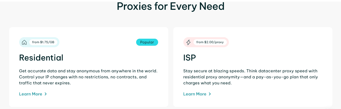
Task: Click Residential description about anonymous data
Action: coord(90,77)
